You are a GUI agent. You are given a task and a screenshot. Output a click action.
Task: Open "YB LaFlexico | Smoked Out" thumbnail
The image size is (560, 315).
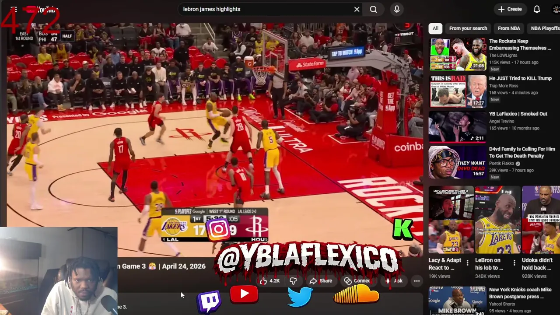[458, 127]
